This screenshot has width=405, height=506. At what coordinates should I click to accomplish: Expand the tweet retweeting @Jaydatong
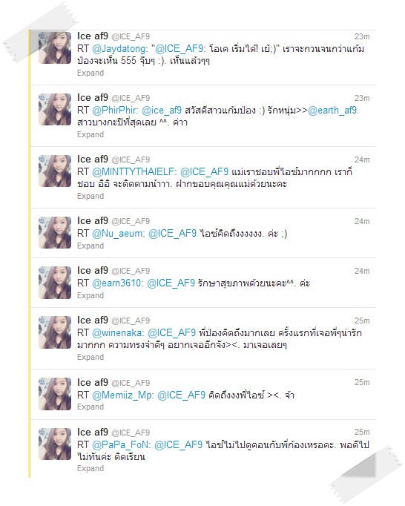[90, 73]
